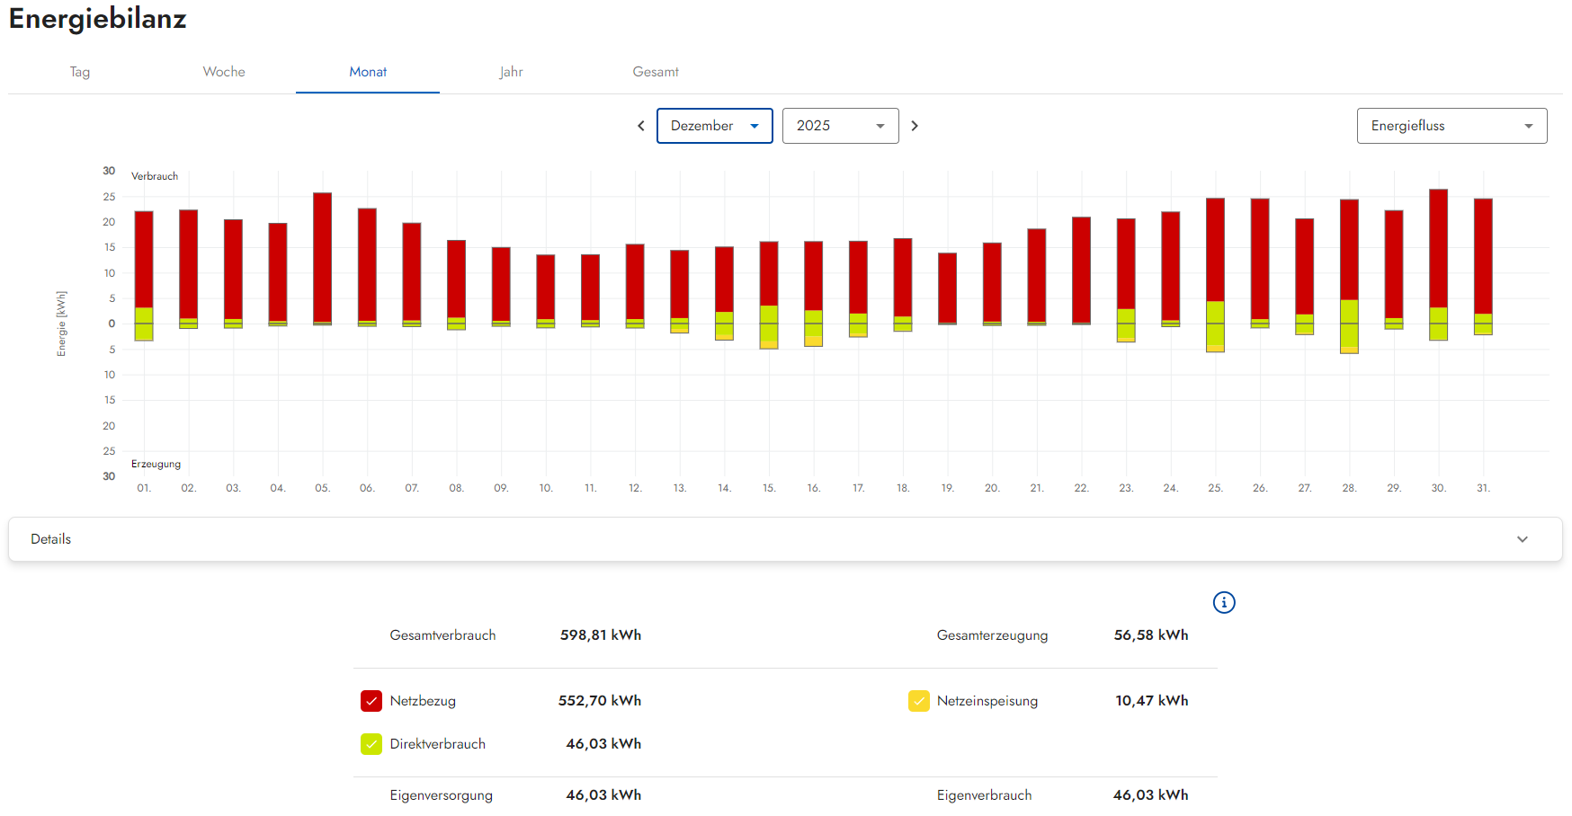This screenshot has height=816, width=1572.
Task: Uncheck the red Netzbezug checkbox
Action: [x=371, y=701]
